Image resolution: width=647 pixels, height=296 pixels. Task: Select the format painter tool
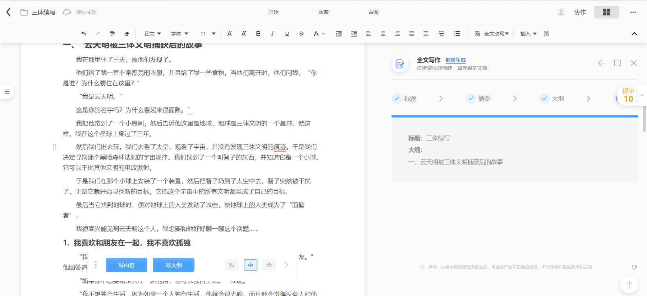[112, 34]
